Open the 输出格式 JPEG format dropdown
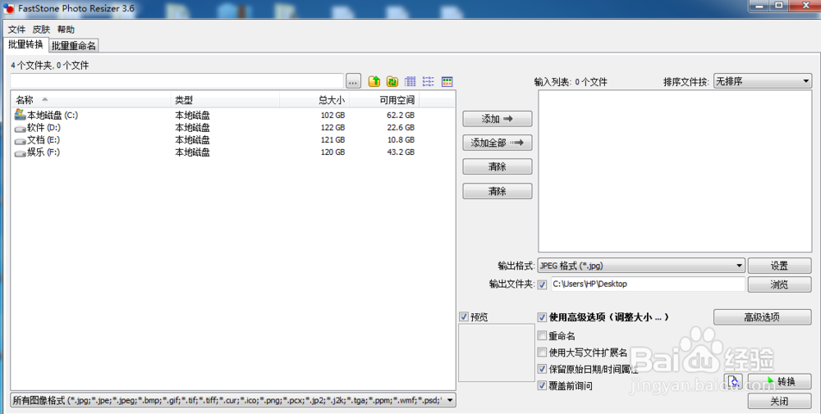 click(x=641, y=266)
